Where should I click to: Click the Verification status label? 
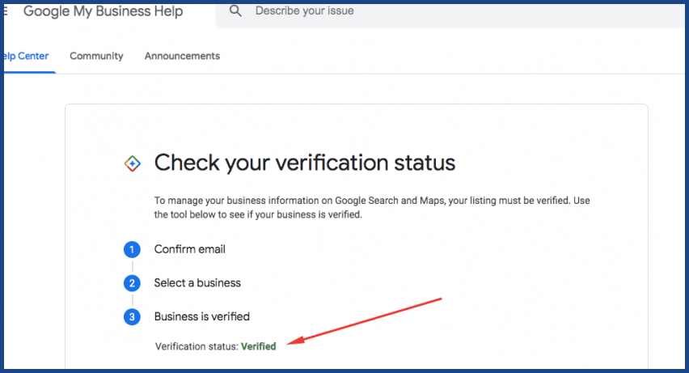[197, 346]
